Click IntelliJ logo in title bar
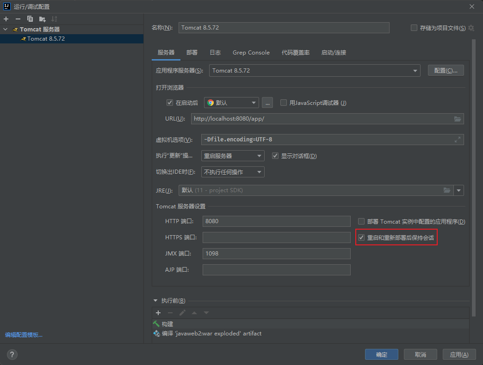This screenshot has width=483, height=365. click(6, 6)
